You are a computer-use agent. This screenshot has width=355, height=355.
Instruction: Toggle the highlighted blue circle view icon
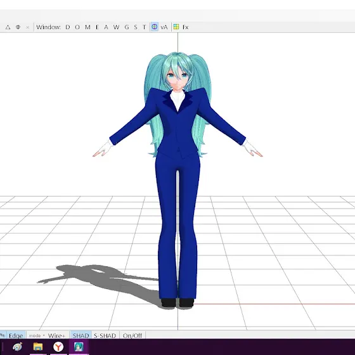[155, 27]
